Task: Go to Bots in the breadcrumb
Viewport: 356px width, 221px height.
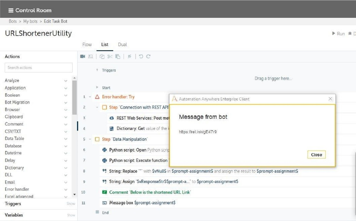Action: click(13, 21)
